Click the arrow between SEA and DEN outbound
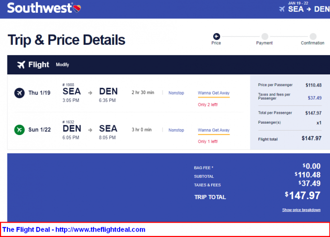Viewport: 330px width, 237px height. coord(90,93)
